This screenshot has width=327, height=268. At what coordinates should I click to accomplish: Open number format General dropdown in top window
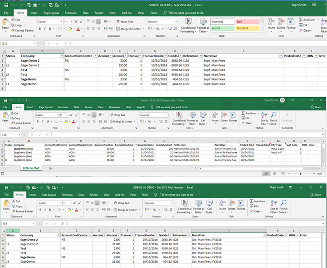click(x=176, y=22)
